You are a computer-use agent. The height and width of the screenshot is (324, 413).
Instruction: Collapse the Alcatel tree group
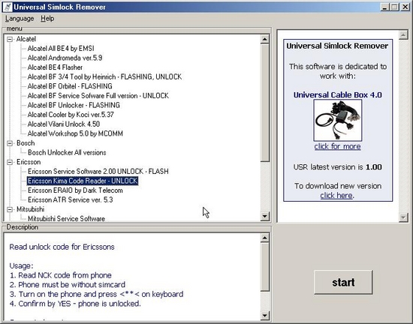(x=10, y=39)
